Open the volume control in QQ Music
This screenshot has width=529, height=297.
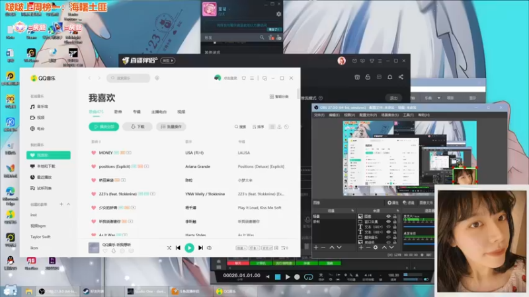(x=209, y=248)
